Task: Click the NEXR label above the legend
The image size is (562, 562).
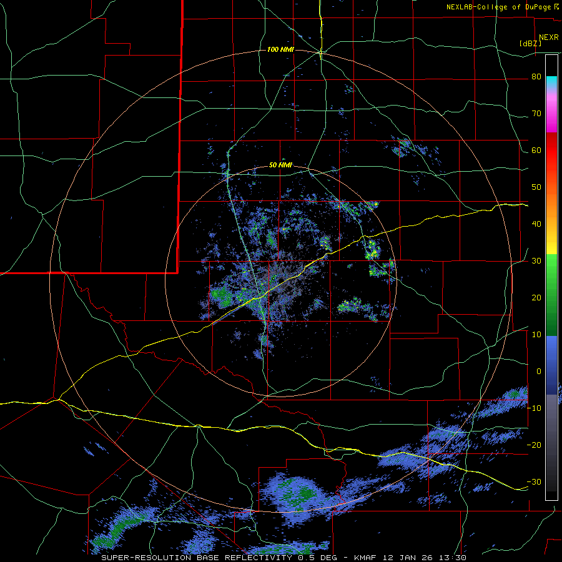Action: tap(549, 37)
